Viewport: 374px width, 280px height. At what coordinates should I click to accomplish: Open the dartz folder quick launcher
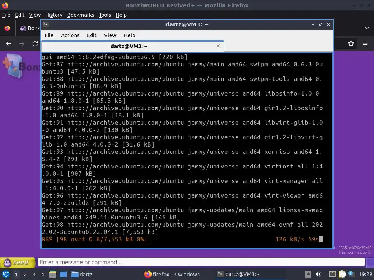coord(82,274)
